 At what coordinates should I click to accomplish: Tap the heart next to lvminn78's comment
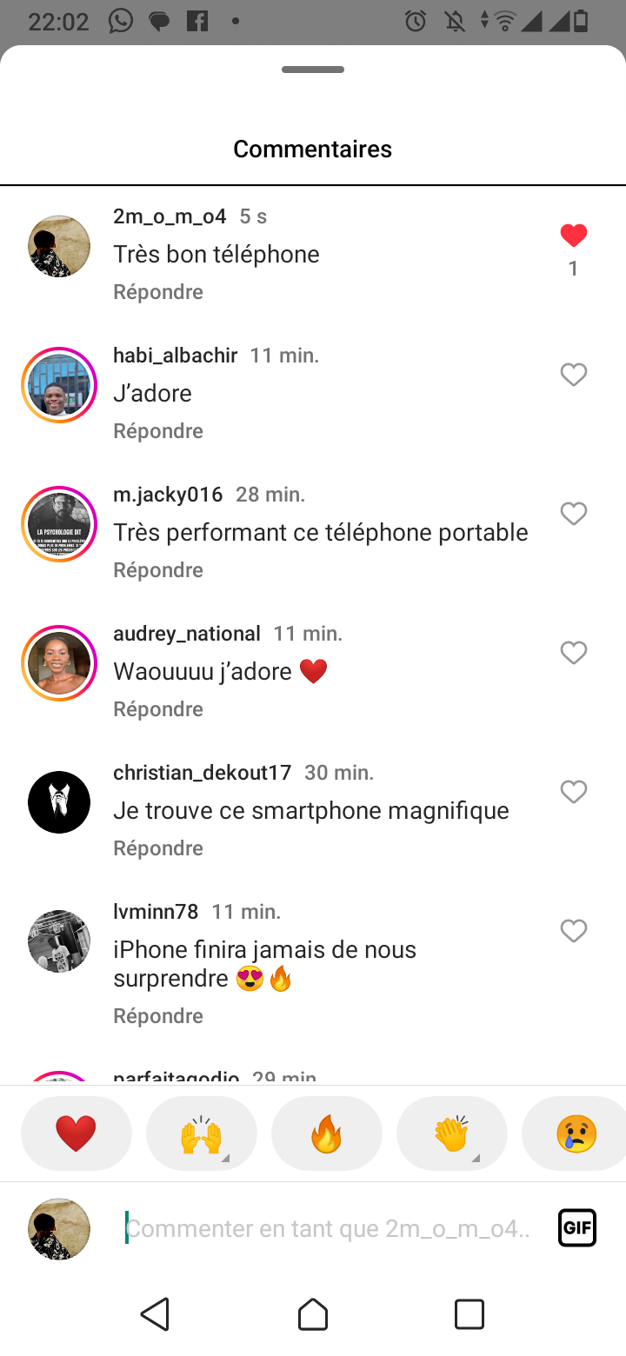point(573,931)
